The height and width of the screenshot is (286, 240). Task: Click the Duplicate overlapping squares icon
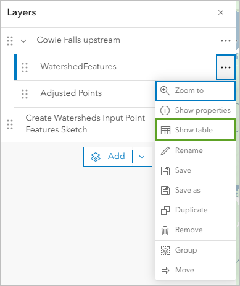coord(165,210)
